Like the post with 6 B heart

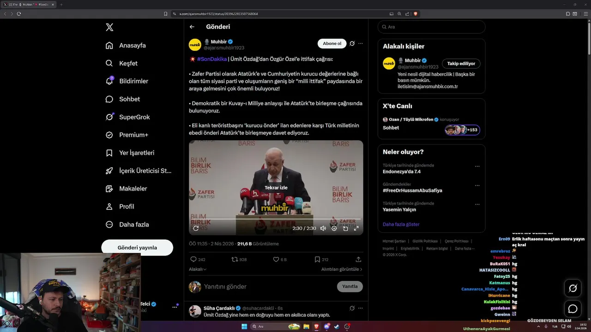point(280,260)
